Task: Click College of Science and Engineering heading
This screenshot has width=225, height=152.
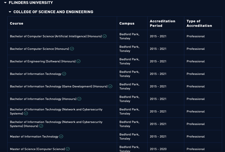Action: click(53, 12)
